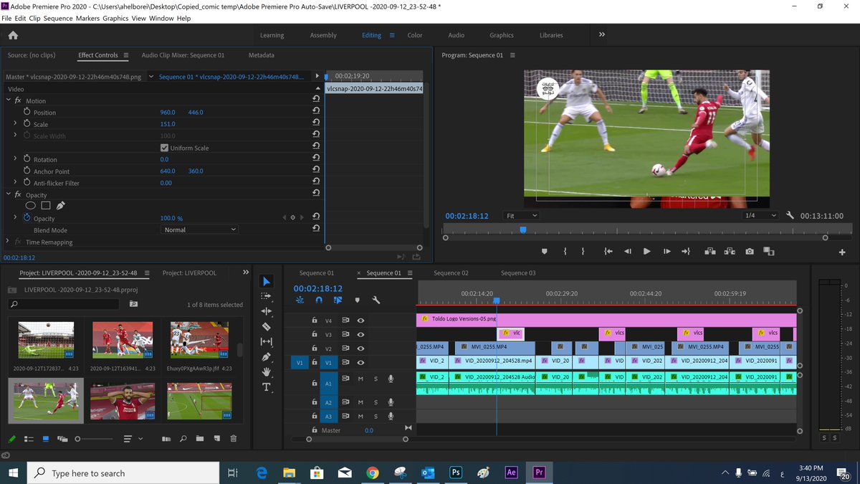Open Blend Mode Normal dropdown

[200, 229]
